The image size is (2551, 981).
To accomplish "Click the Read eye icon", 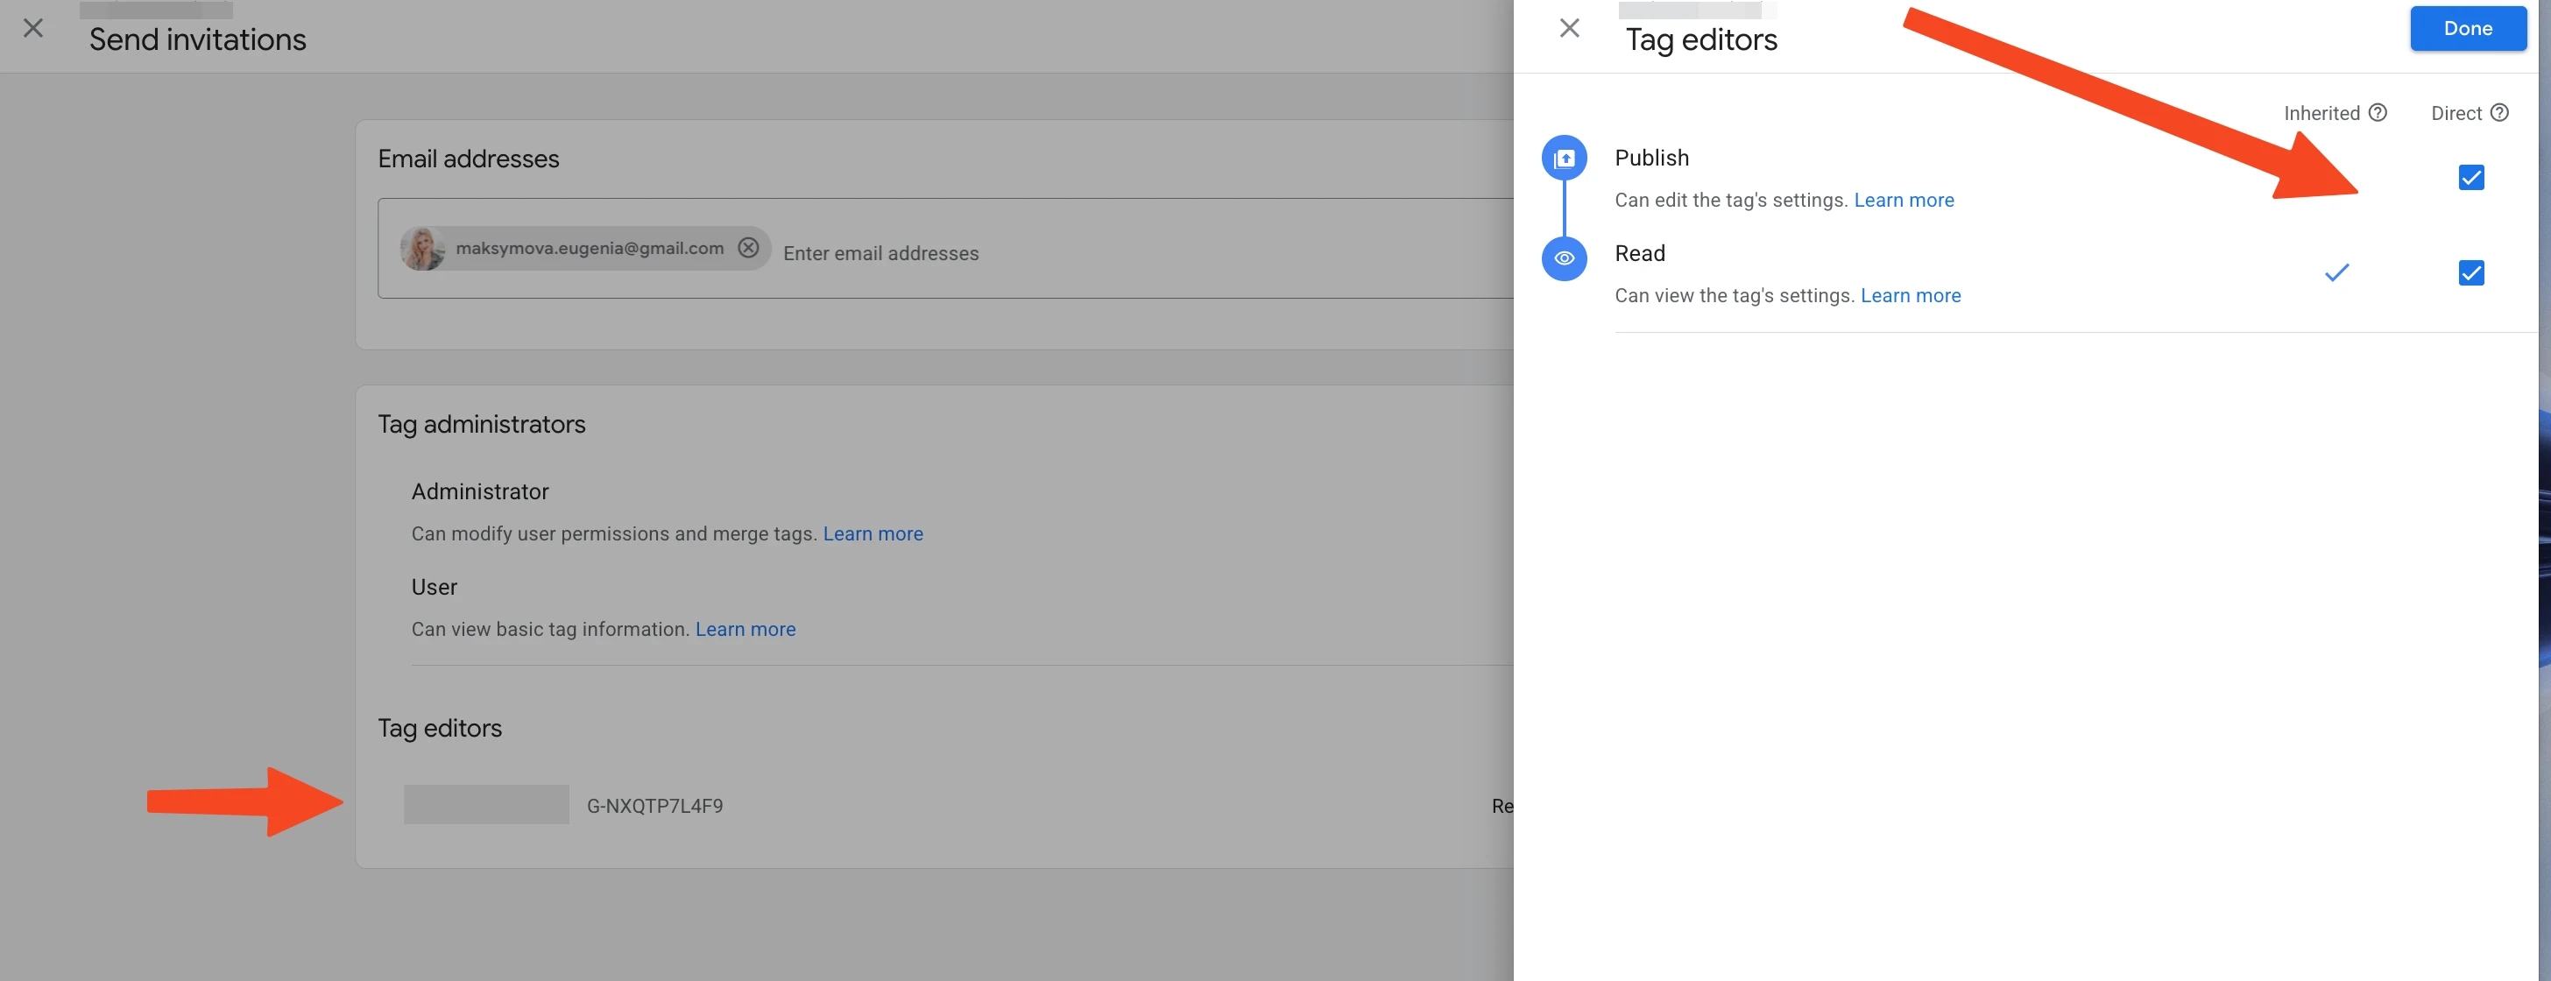I will (1565, 258).
